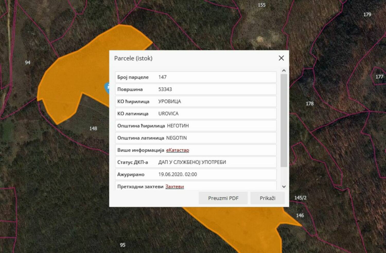The width and height of the screenshot is (386, 253).
Task: Click the Ажурирано date row
Action: coord(196,174)
